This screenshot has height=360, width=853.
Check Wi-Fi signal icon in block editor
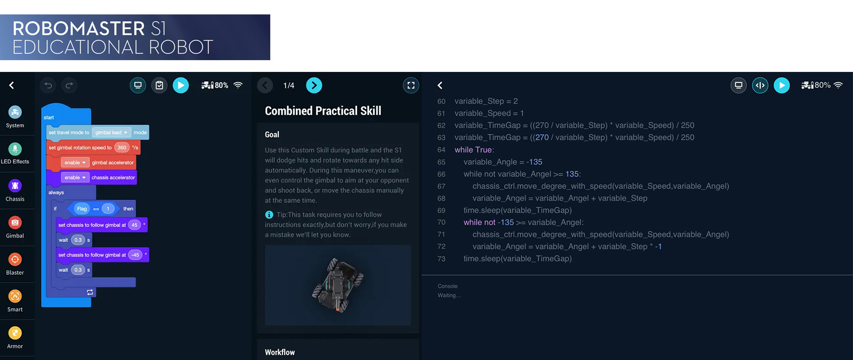coord(238,85)
